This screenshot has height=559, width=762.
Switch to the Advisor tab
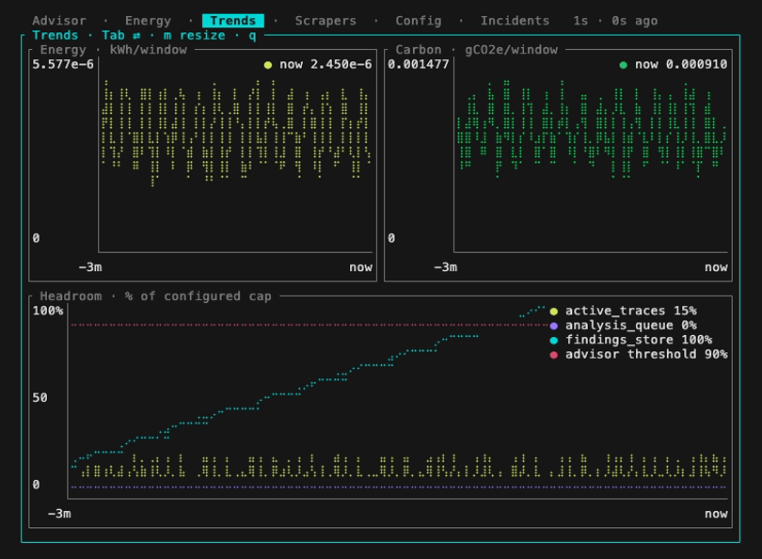click(x=59, y=21)
